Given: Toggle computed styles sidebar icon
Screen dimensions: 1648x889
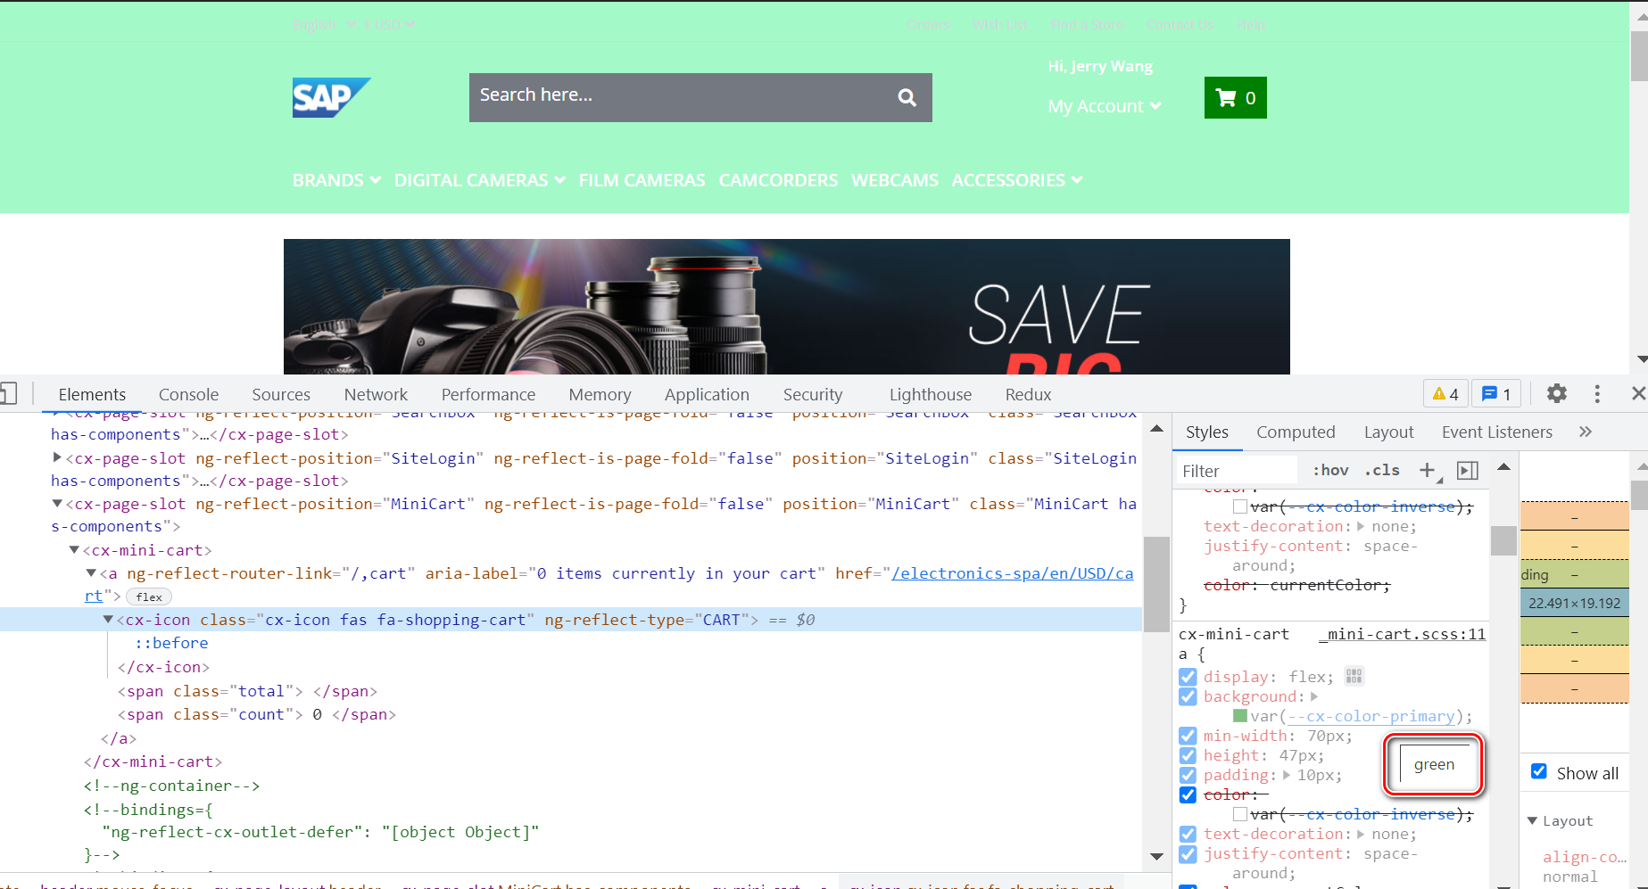Looking at the screenshot, I should click(x=1468, y=470).
